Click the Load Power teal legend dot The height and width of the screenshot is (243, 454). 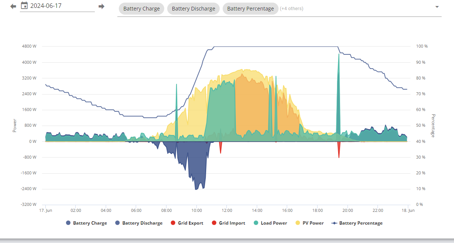click(x=256, y=223)
